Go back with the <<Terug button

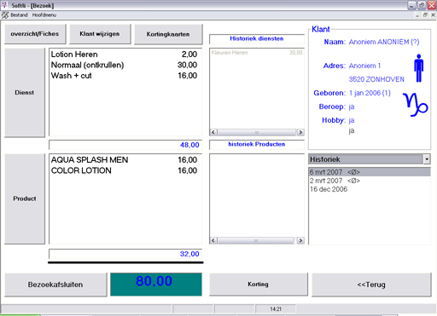click(371, 284)
